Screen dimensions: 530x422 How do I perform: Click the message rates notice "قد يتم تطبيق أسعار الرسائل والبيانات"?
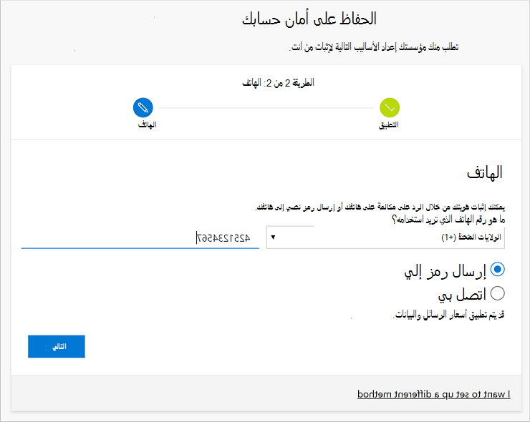448,315
